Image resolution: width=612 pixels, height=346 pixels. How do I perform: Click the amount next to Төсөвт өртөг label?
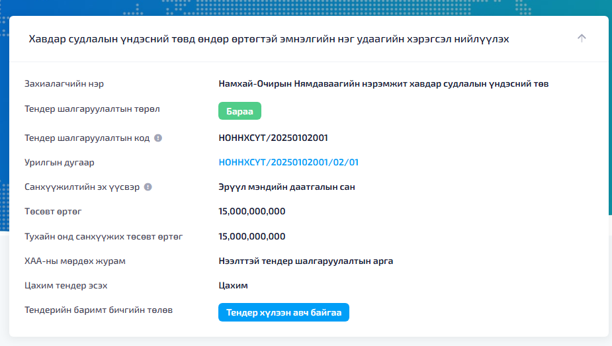pyautogui.click(x=251, y=212)
